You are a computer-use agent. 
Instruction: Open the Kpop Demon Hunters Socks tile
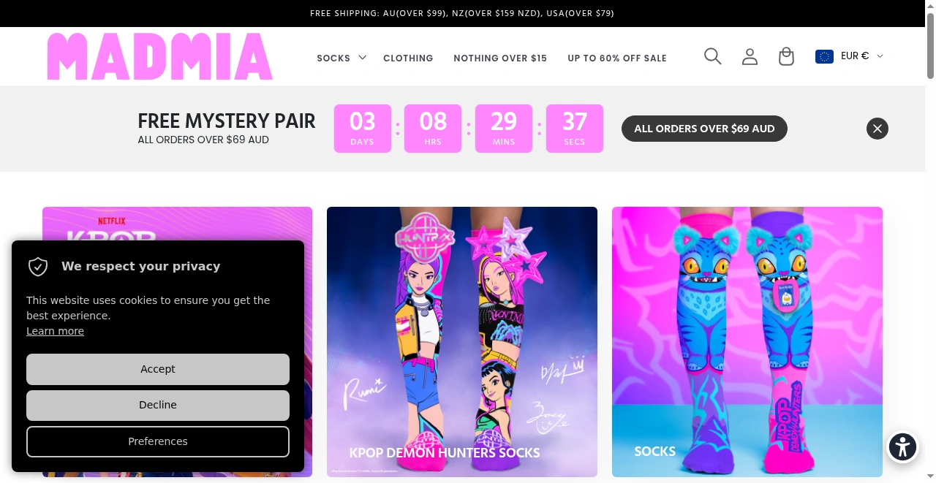coord(462,342)
